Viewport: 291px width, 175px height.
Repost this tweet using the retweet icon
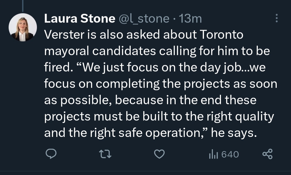pyautogui.click(x=105, y=154)
